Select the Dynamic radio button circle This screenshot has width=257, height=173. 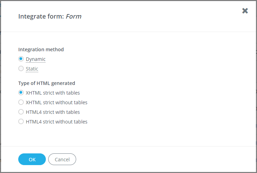coord(21,59)
